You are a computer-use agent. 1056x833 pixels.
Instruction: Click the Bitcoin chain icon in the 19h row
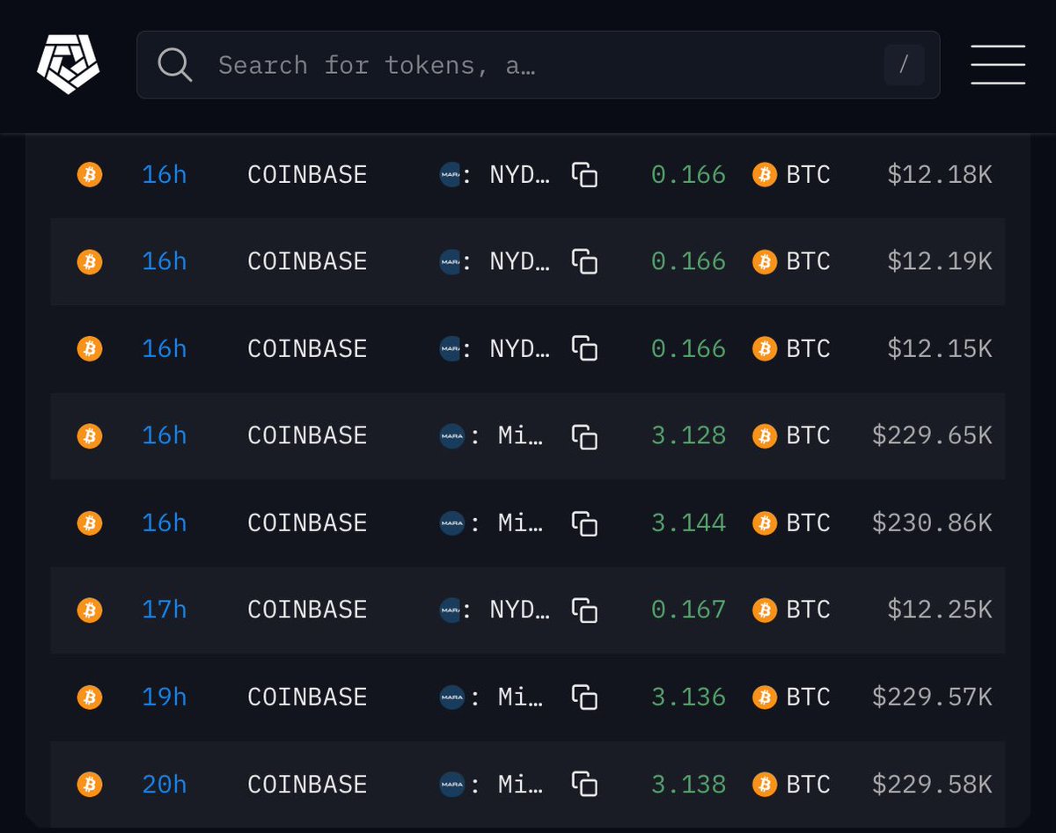click(x=90, y=698)
